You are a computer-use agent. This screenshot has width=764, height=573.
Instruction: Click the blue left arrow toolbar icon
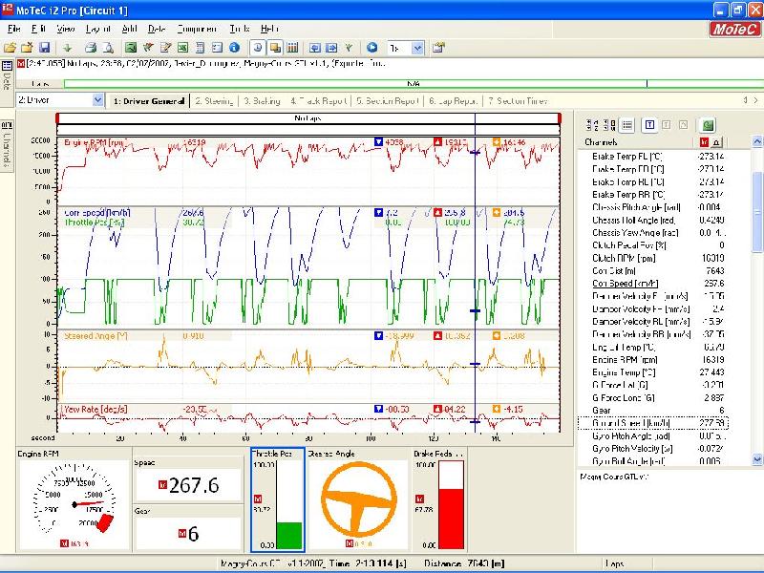point(315,47)
